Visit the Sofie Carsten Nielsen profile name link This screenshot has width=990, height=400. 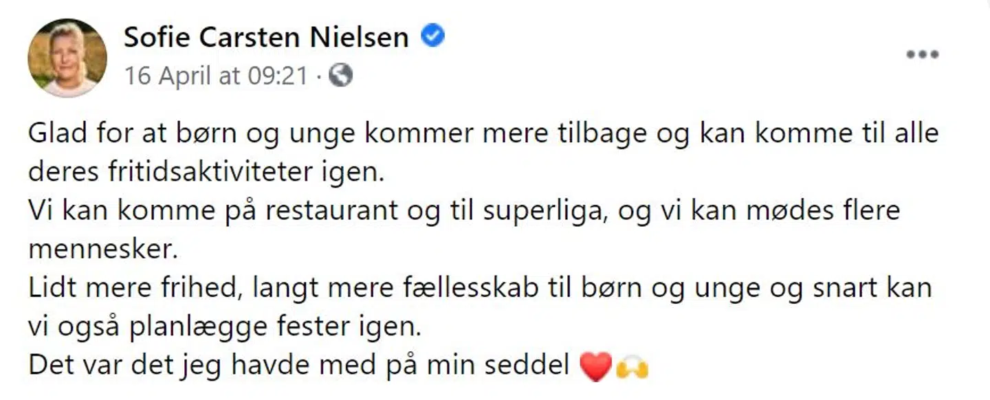pos(266,38)
